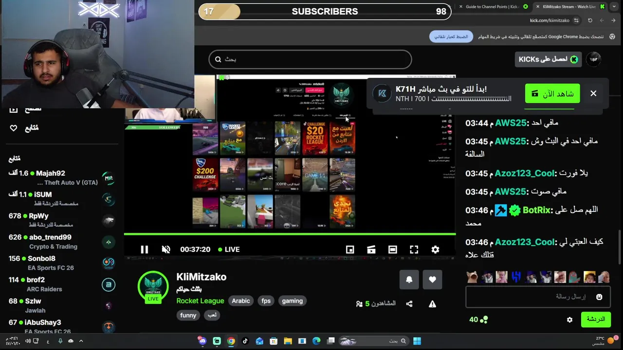Expand Chrome tab search dropdown
Viewport: 623px width, 350px height.
pos(614,7)
